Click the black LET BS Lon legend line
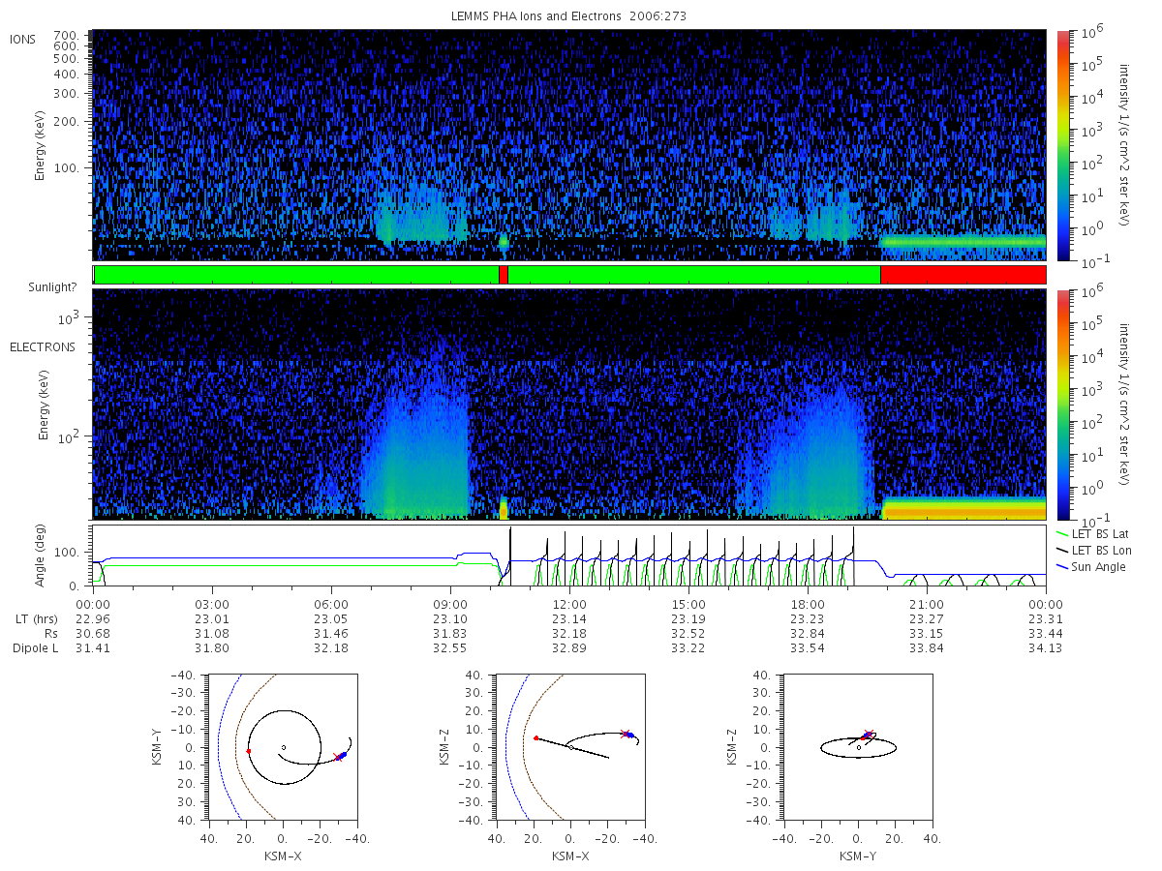The width and height of the screenshot is (1162, 871). [x=1060, y=550]
